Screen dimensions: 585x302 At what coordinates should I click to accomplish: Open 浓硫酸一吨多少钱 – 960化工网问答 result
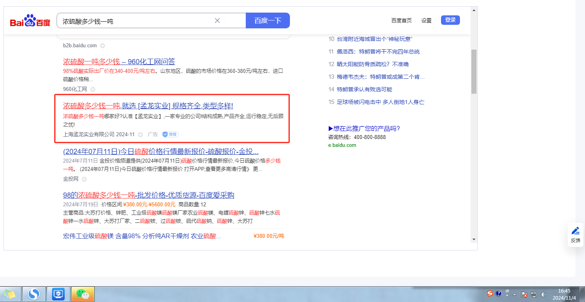click(x=119, y=61)
